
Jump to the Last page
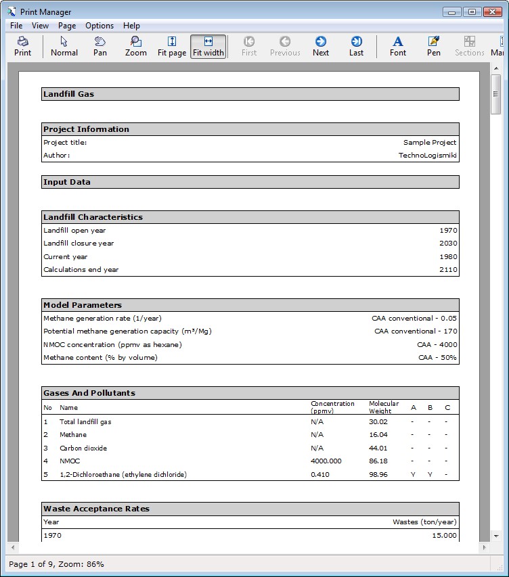pos(356,46)
